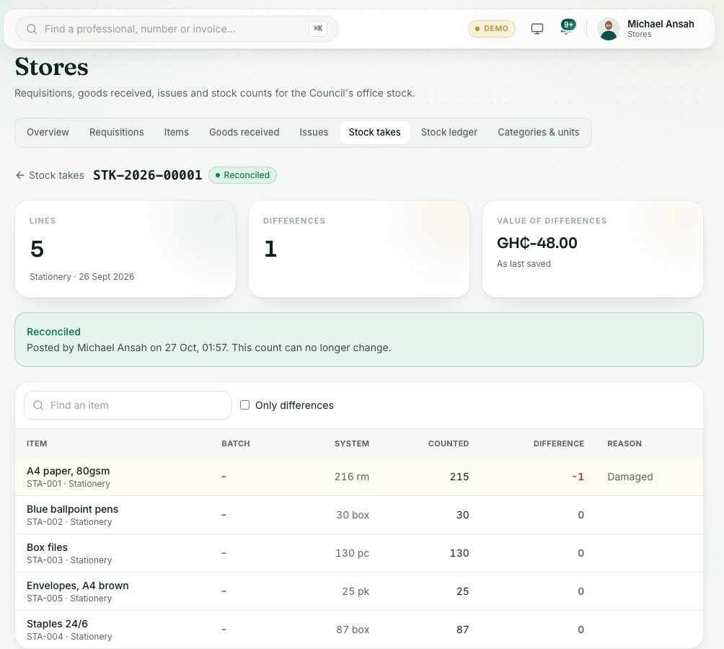This screenshot has height=649, width=724.
Task: Click the global professional/invoice search box
Action: (177, 29)
